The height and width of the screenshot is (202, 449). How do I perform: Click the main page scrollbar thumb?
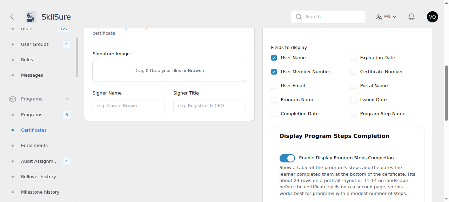click(446, 93)
